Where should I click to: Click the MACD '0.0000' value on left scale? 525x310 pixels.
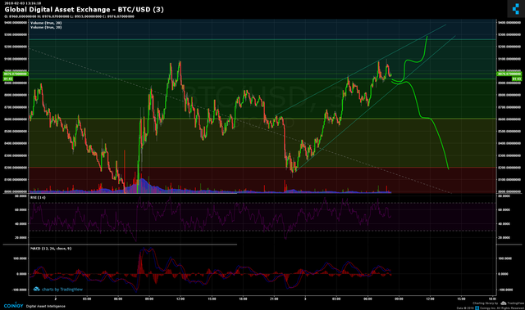point(22,274)
